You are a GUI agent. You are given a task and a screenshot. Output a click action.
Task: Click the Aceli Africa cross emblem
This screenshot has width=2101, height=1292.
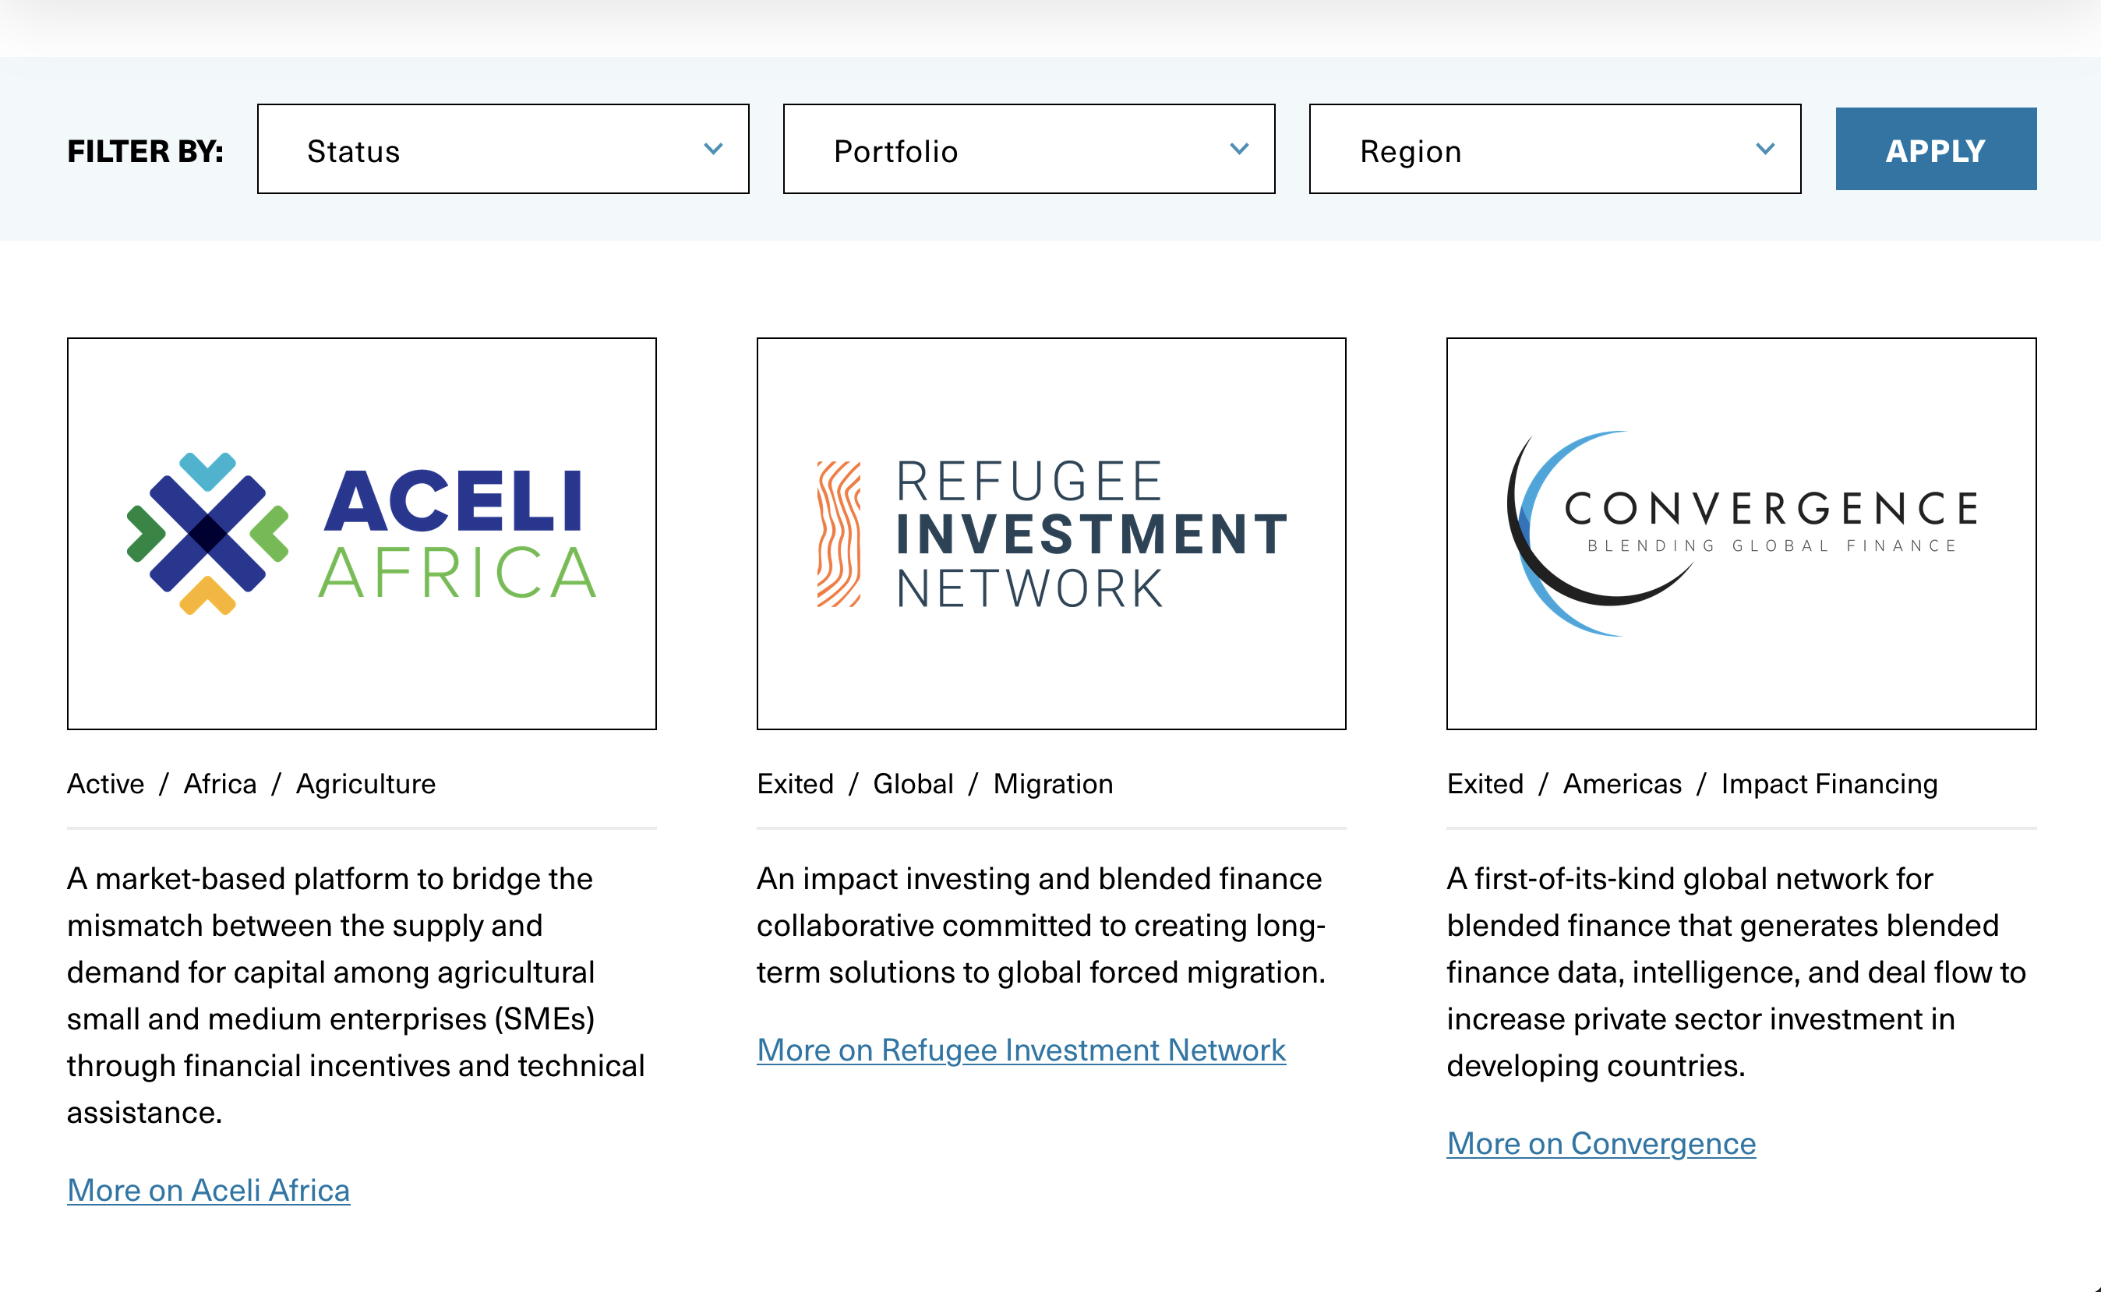(207, 533)
